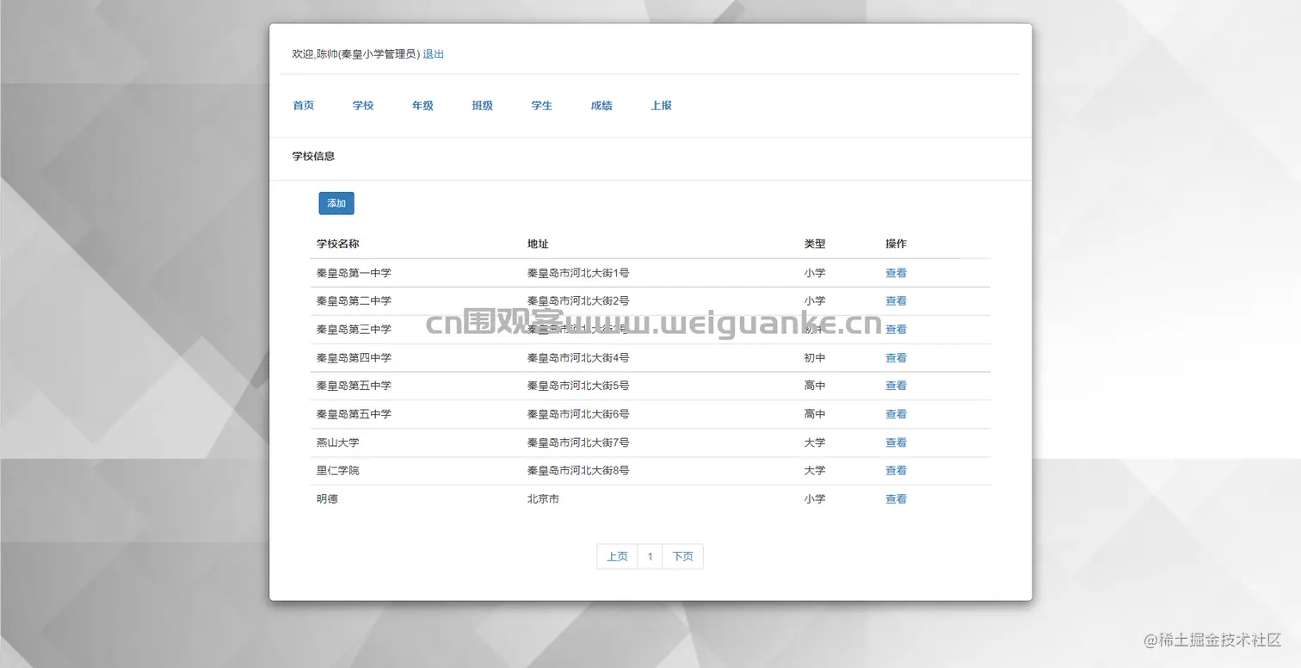View 燕山大学 details via 查看

point(896,442)
